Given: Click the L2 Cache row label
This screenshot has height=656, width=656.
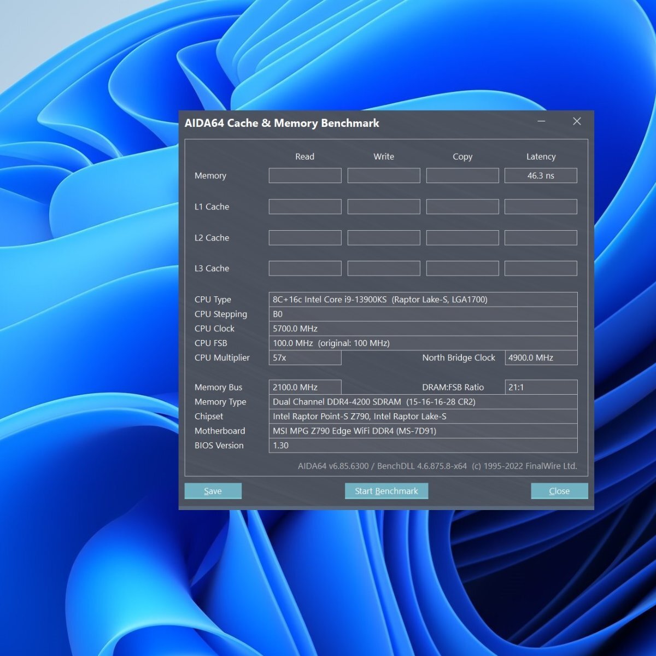Looking at the screenshot, I should 212,238.
